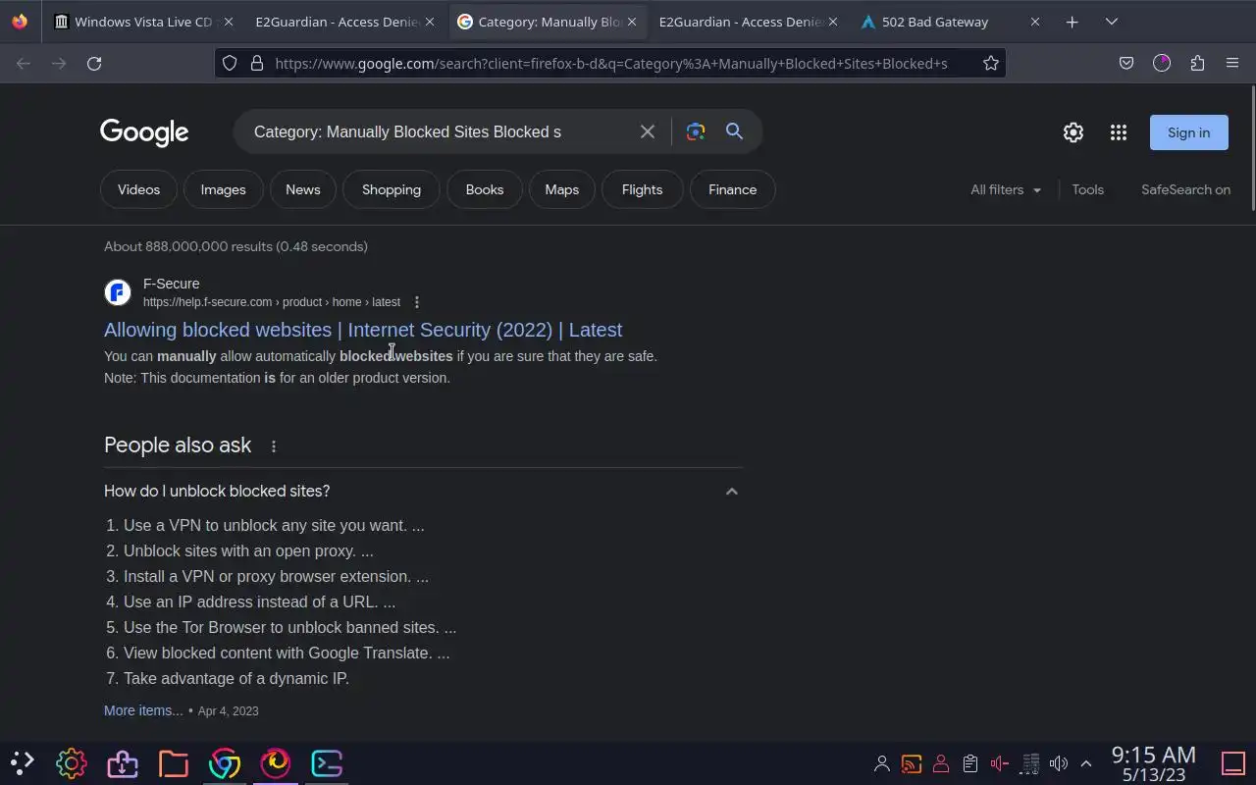Clear the Google search query
This screenshot has width=1256, height=785.
pyautogui.click(x=648, y=131)
